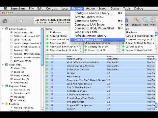Select Caravan (2 of 4) album
The width and height of the screenshot is (158, 118).
tap(134, 47)
